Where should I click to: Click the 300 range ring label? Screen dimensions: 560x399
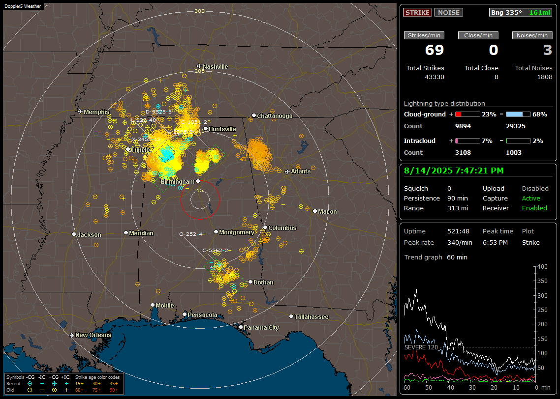tap(199, 11)
